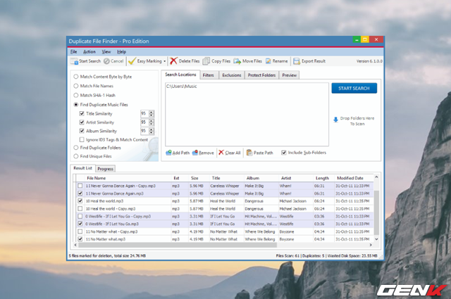Switch to the Progress tab
Viewport: 451px width, 299px height.
tap(105, 169)
